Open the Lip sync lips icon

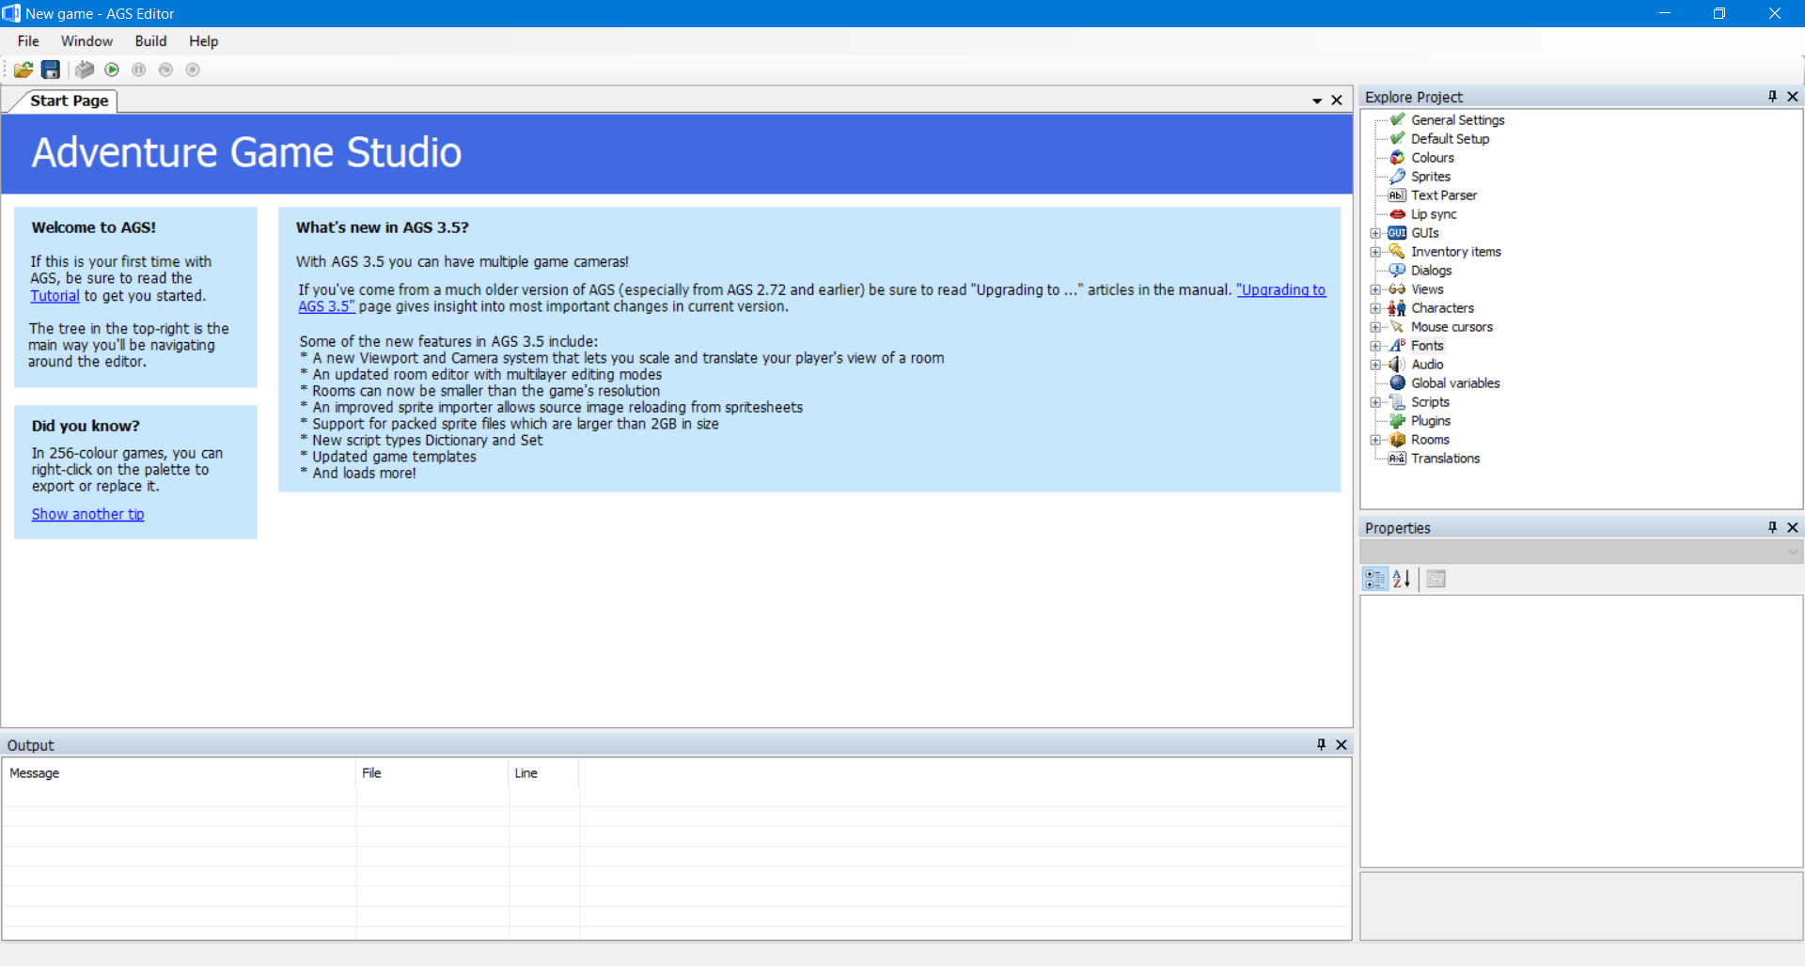tap(1398, 213)
